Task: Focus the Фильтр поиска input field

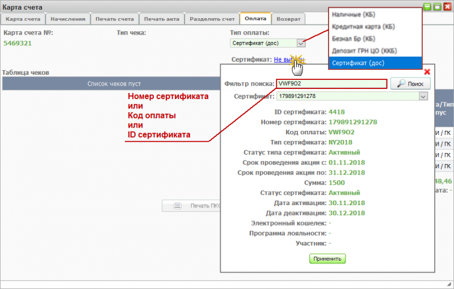Action: (331, 84)
